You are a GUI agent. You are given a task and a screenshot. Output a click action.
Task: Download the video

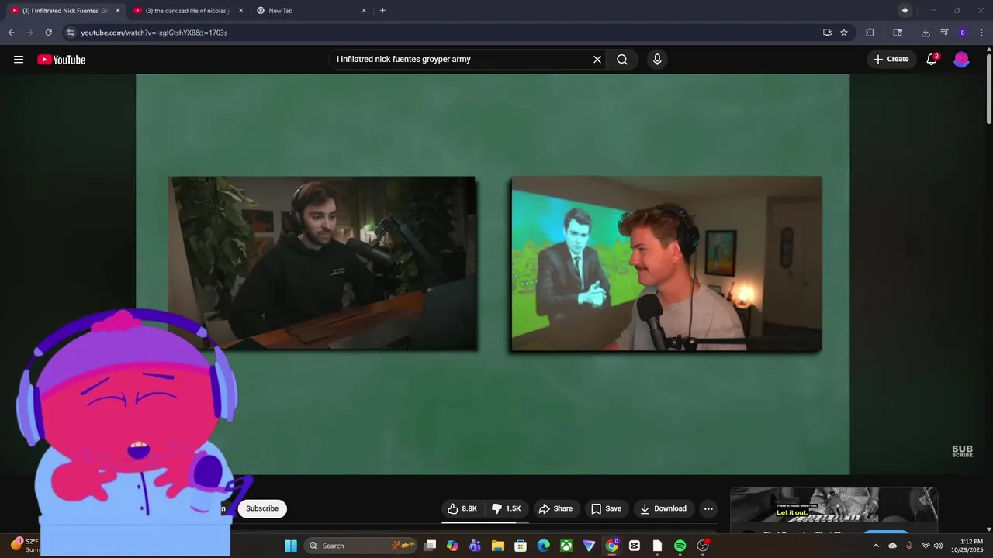[x=663, y=508]
